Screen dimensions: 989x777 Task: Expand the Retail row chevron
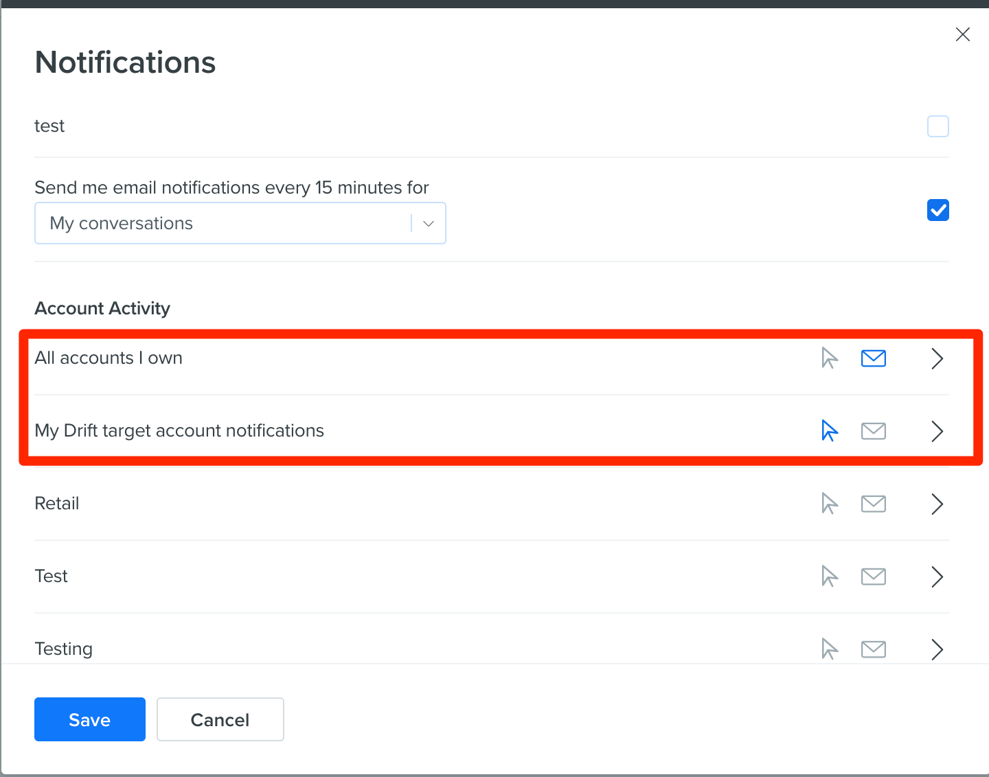(937, 504)
